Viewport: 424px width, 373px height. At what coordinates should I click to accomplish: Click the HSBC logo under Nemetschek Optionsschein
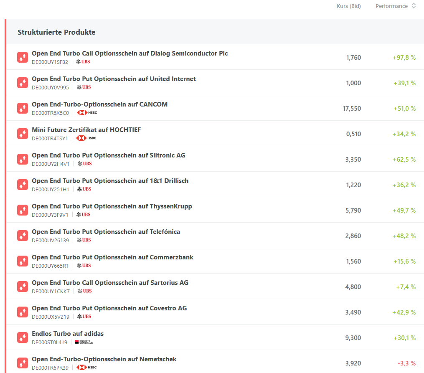(87, 368)
